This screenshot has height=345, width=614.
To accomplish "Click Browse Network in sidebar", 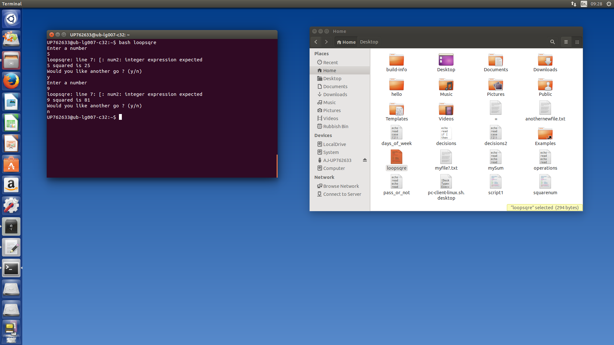I will (x=340, y=186).
